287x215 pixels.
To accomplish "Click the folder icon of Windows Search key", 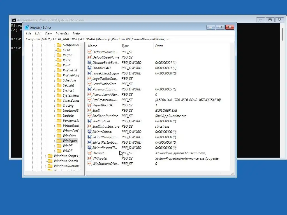I will (x=50, y=161).
